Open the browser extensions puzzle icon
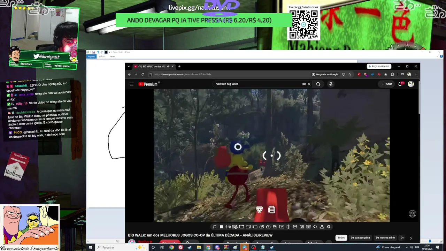The width and height of the screenshot is (446, 251). pyautogui.click(x=392, y=74)
